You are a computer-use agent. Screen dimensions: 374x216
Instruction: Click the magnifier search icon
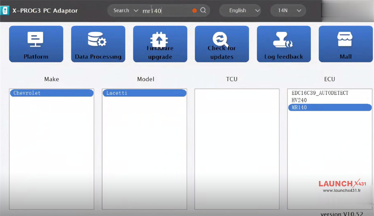click(x=203, y=10)
